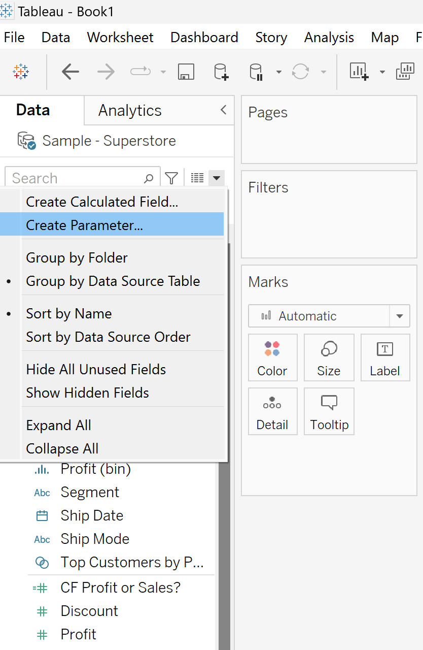Open the Color marks card

pos(272,357)
